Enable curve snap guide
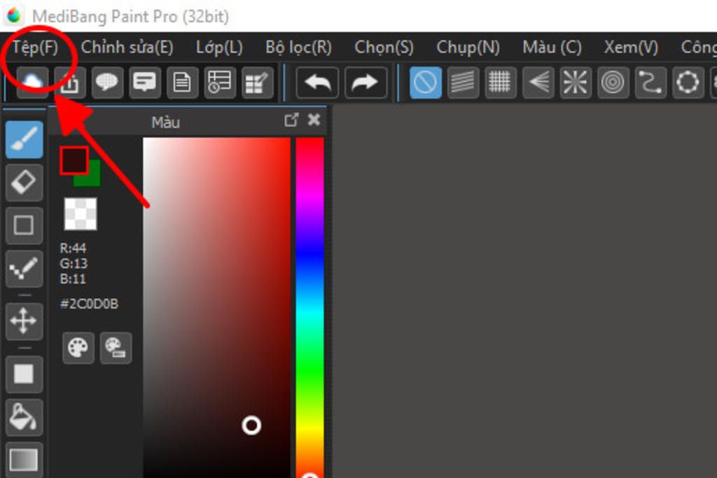Viewport: 717px width, 478px height. tap(650, 83)
